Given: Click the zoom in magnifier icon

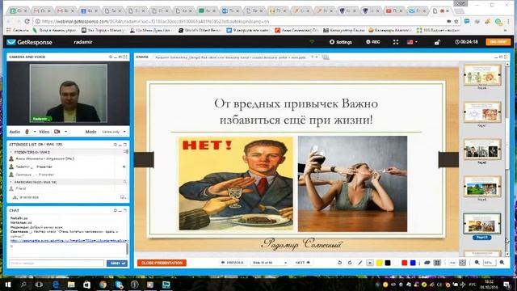Looking at the screenshot, I should (x=502, y=263).
